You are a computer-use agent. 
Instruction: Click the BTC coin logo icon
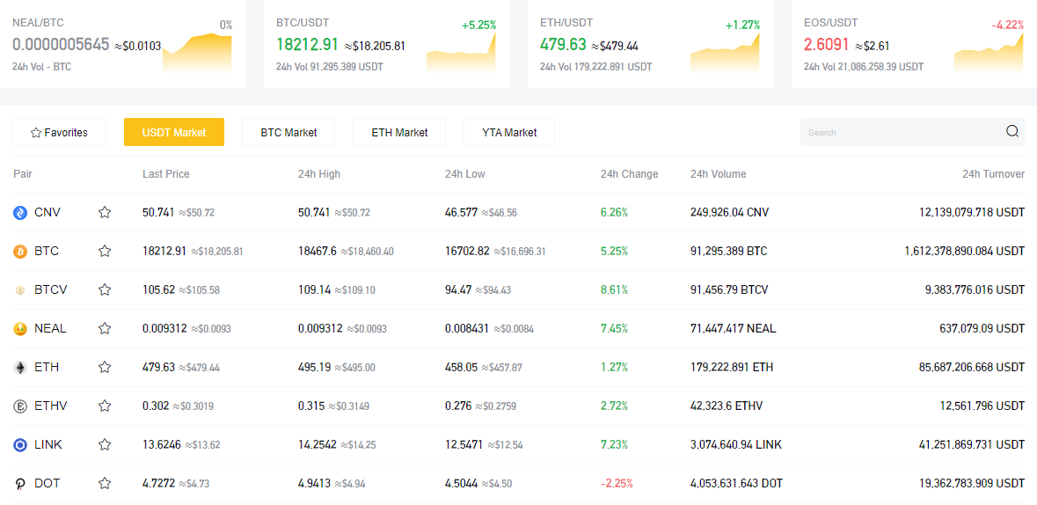coord(20,251)
